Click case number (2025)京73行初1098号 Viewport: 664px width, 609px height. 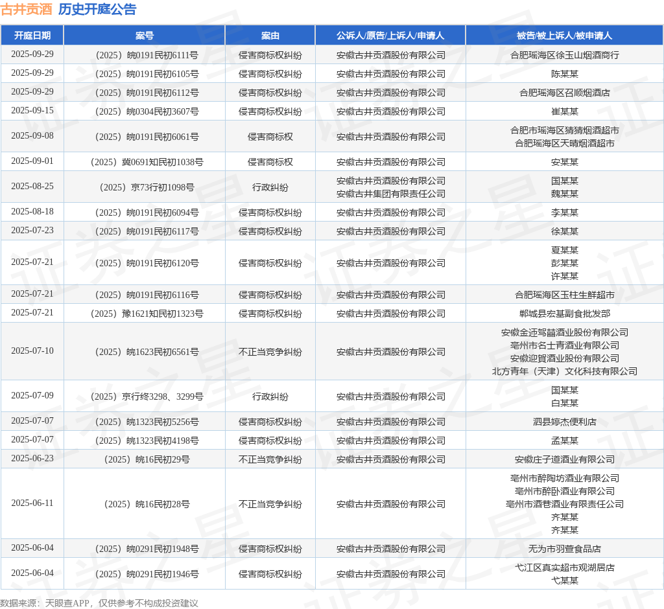[x=147, y=187]
